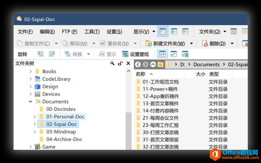This screenshot has width=261, height=163.
Task: Select the Game folder in tree
Action: [x=49, y=147]
